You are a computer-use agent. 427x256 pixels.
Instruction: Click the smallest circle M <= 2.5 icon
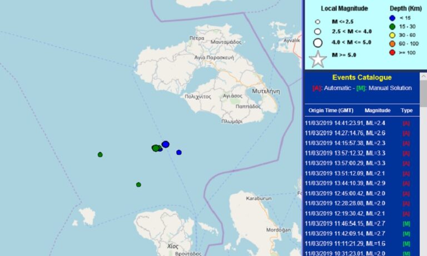click(317, 22)
